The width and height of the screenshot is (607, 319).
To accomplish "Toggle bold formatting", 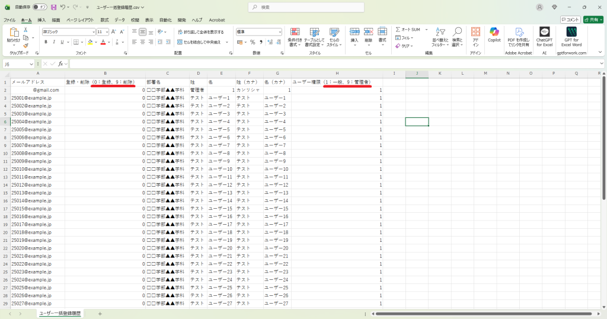I will 46,42.
